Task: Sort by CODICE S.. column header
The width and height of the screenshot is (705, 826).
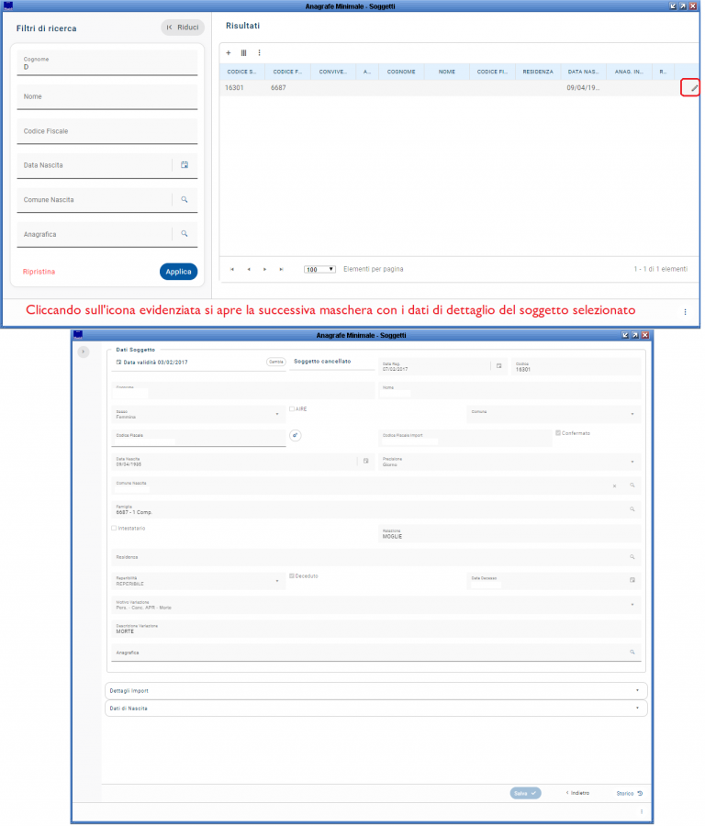Action: tap(243, 72)
